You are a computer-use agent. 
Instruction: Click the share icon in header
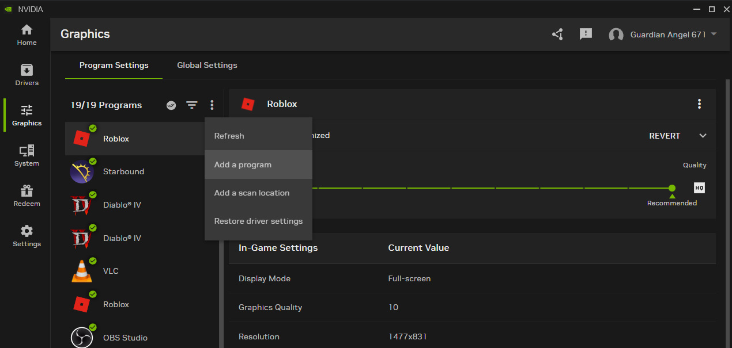click(557, 35)
